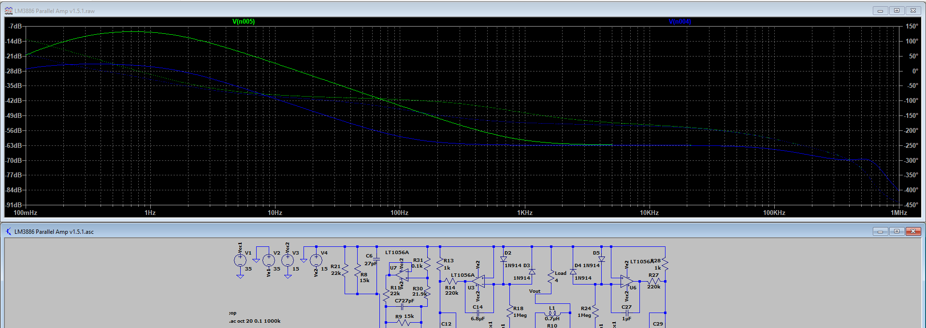
Task: Click the C12 capacitor label
Action: pos(446,324)
